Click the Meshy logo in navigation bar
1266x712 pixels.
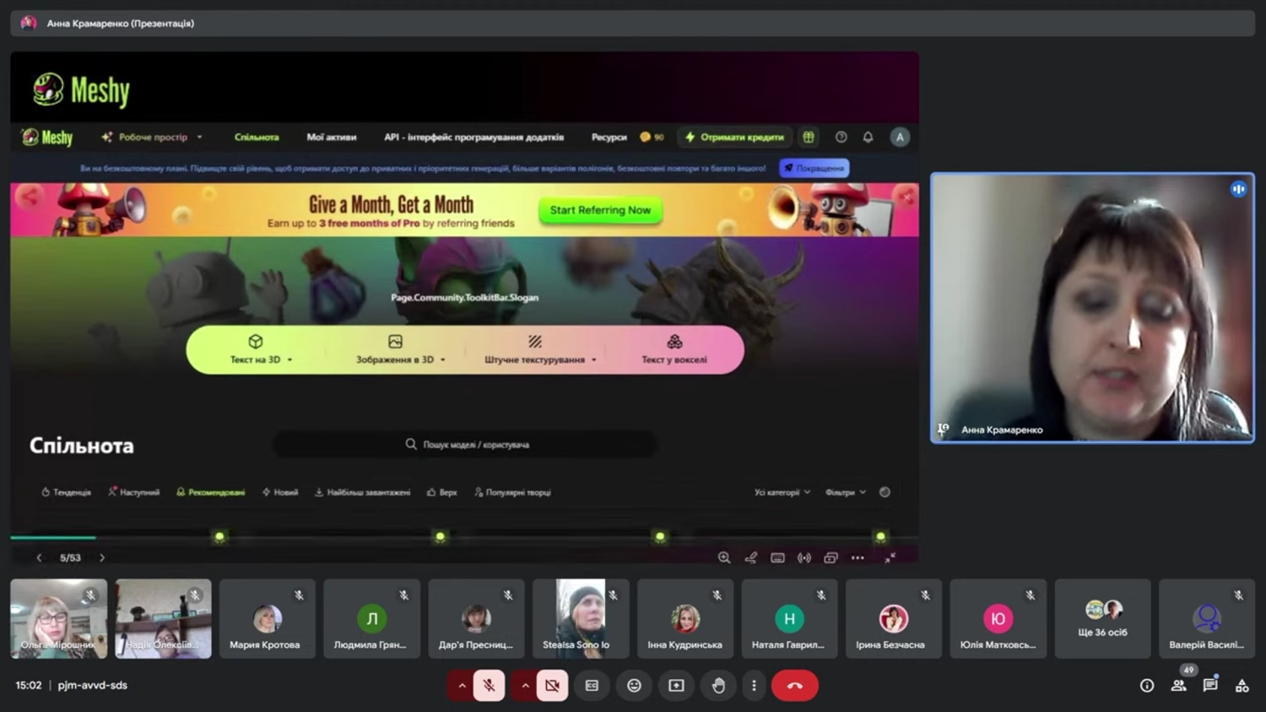pos(47,137)
